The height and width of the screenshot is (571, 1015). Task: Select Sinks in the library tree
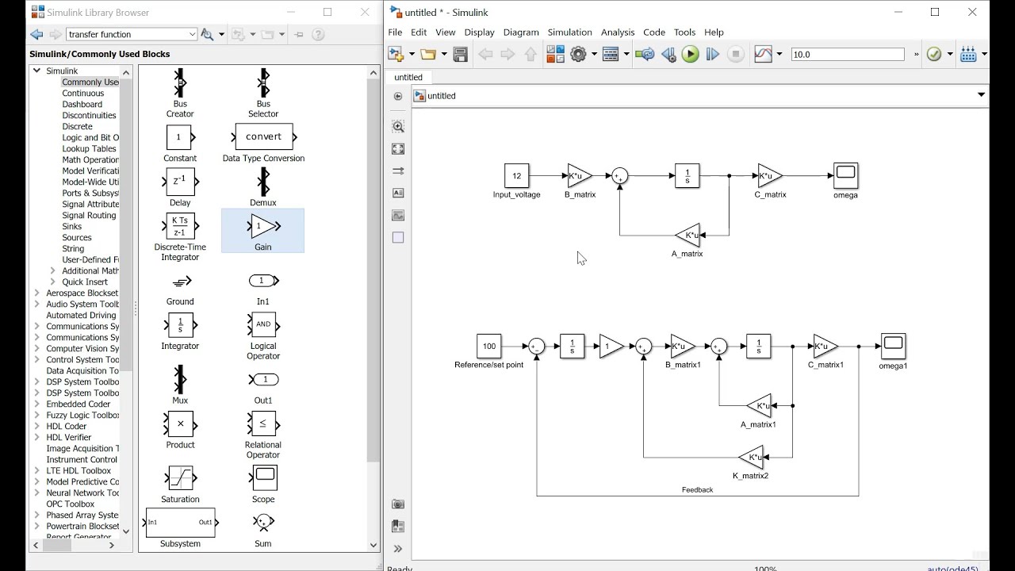[x=72, y=226]
